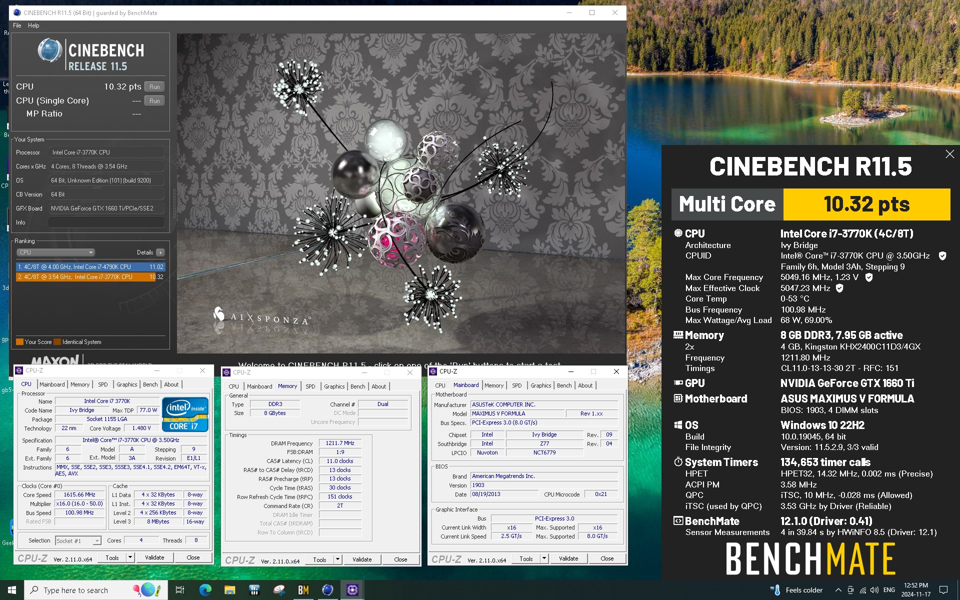Image resolution: width=960 pixels, height=600 pixels.
Task: Switch to Cinebench taskbar icon
Action: [x=327, y=590]
